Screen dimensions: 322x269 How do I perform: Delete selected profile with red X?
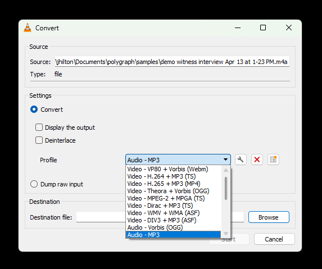[257, 159]
